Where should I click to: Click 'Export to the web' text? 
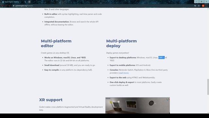point(118,77)
